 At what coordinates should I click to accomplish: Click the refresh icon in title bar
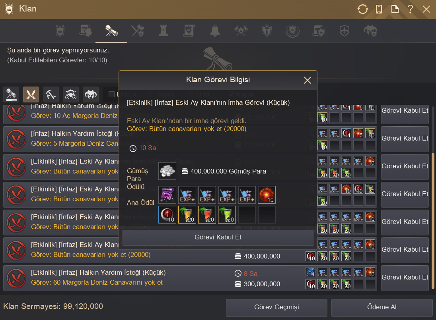362,9
